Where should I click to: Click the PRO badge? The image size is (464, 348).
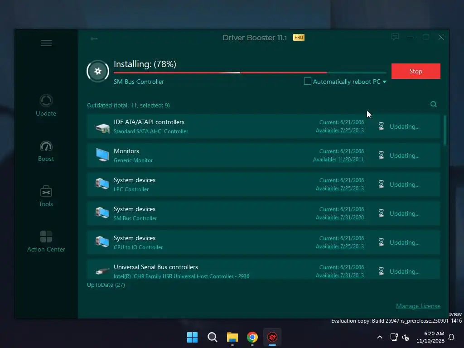[299, 38]
